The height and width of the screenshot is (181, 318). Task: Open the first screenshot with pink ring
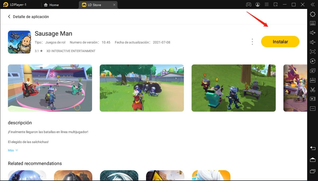point(50,88)
